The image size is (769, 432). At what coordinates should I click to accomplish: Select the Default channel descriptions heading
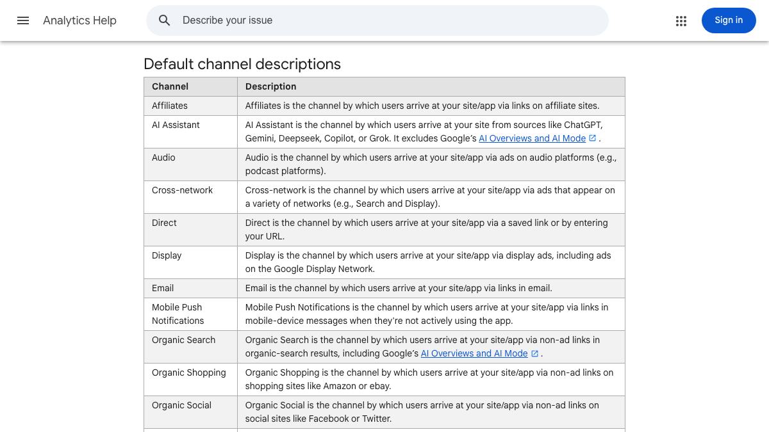242,64
